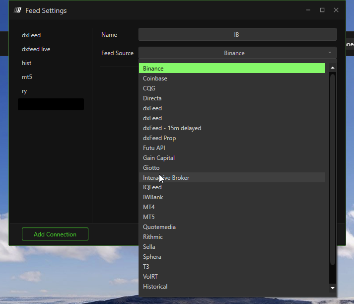Choose dxFeed - 15m delayed option
Screen dimensions: 354x304
coord(172,128)
